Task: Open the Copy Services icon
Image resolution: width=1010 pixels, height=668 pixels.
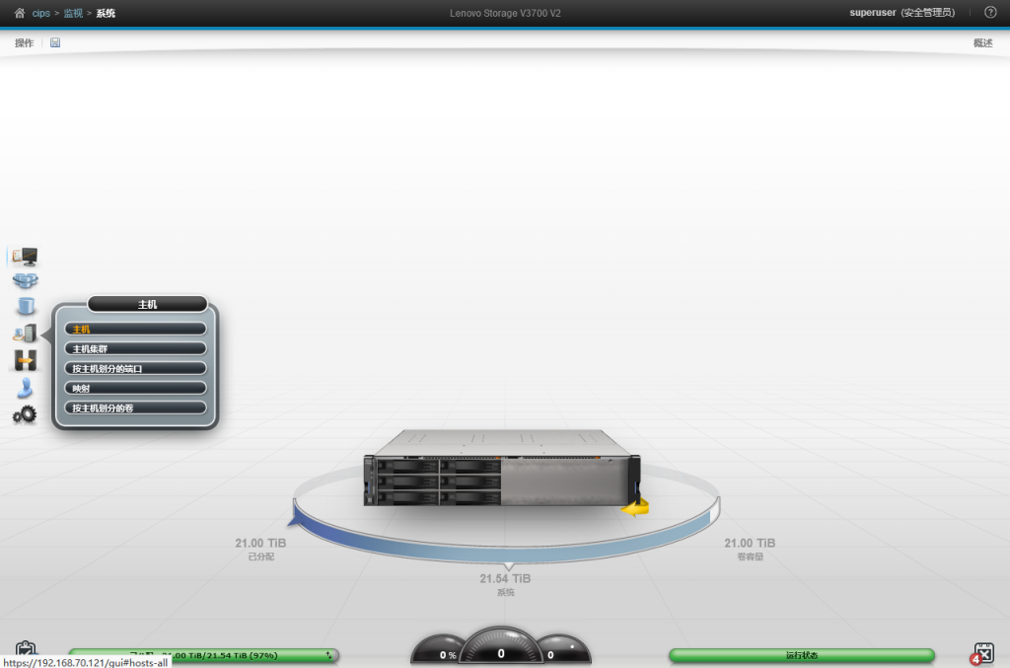Action: tap(25, 361)
